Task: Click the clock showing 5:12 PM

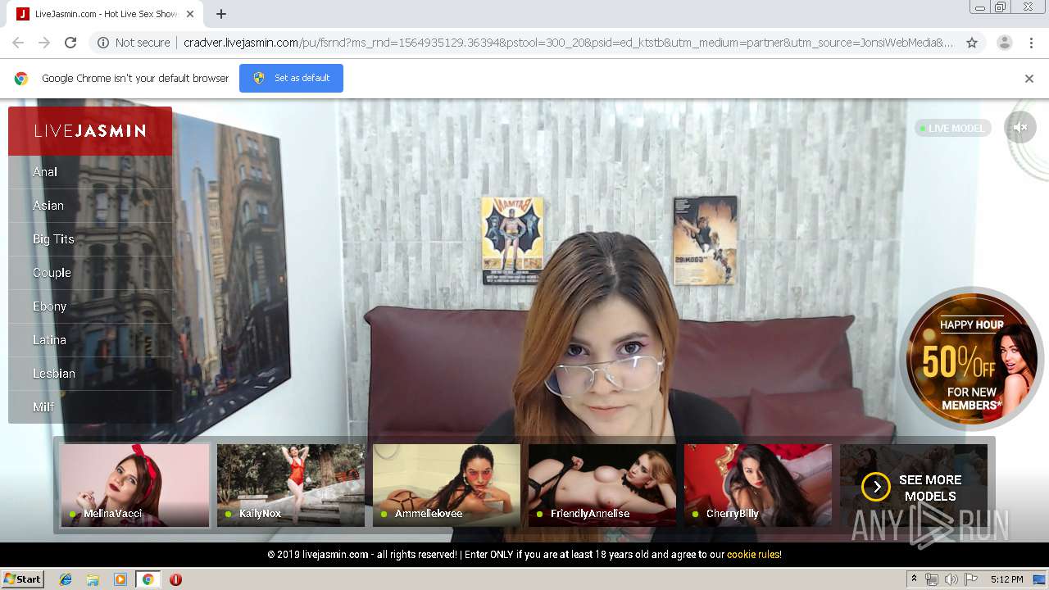Action: click(x=1006, y=579)
